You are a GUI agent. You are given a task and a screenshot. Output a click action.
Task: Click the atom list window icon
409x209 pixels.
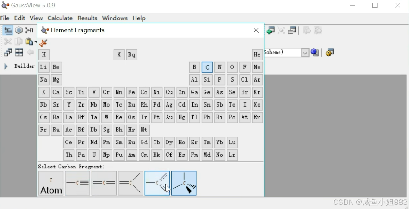click(x=292, y=30)
